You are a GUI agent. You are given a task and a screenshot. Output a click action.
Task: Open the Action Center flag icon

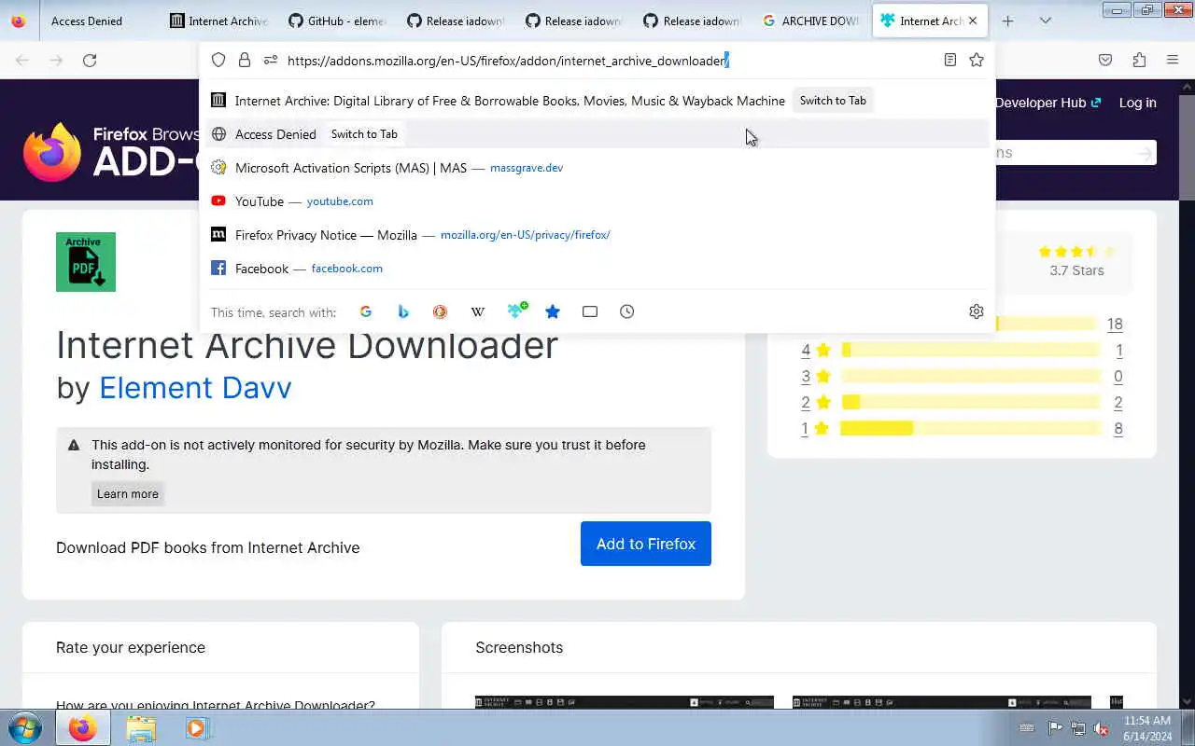click(1055, 728)
